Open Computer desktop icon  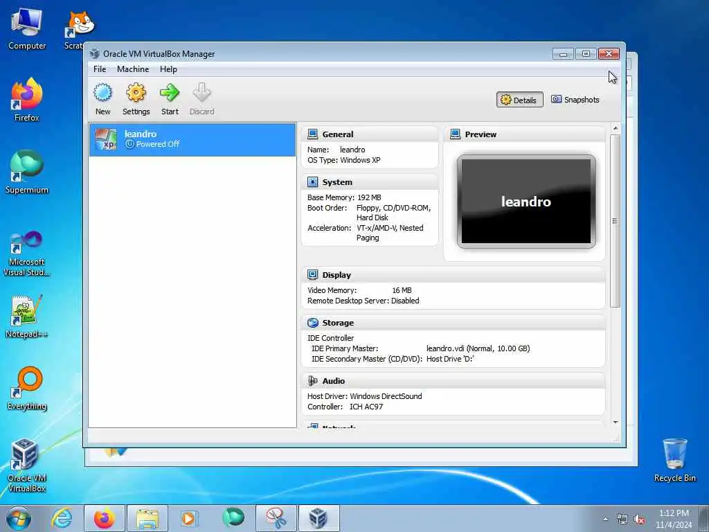[x=27, y=29]
